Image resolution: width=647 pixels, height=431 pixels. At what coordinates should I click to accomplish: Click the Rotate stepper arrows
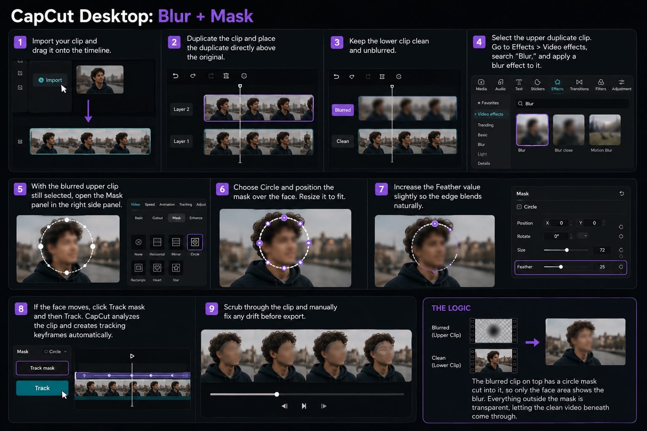point(571,236)
